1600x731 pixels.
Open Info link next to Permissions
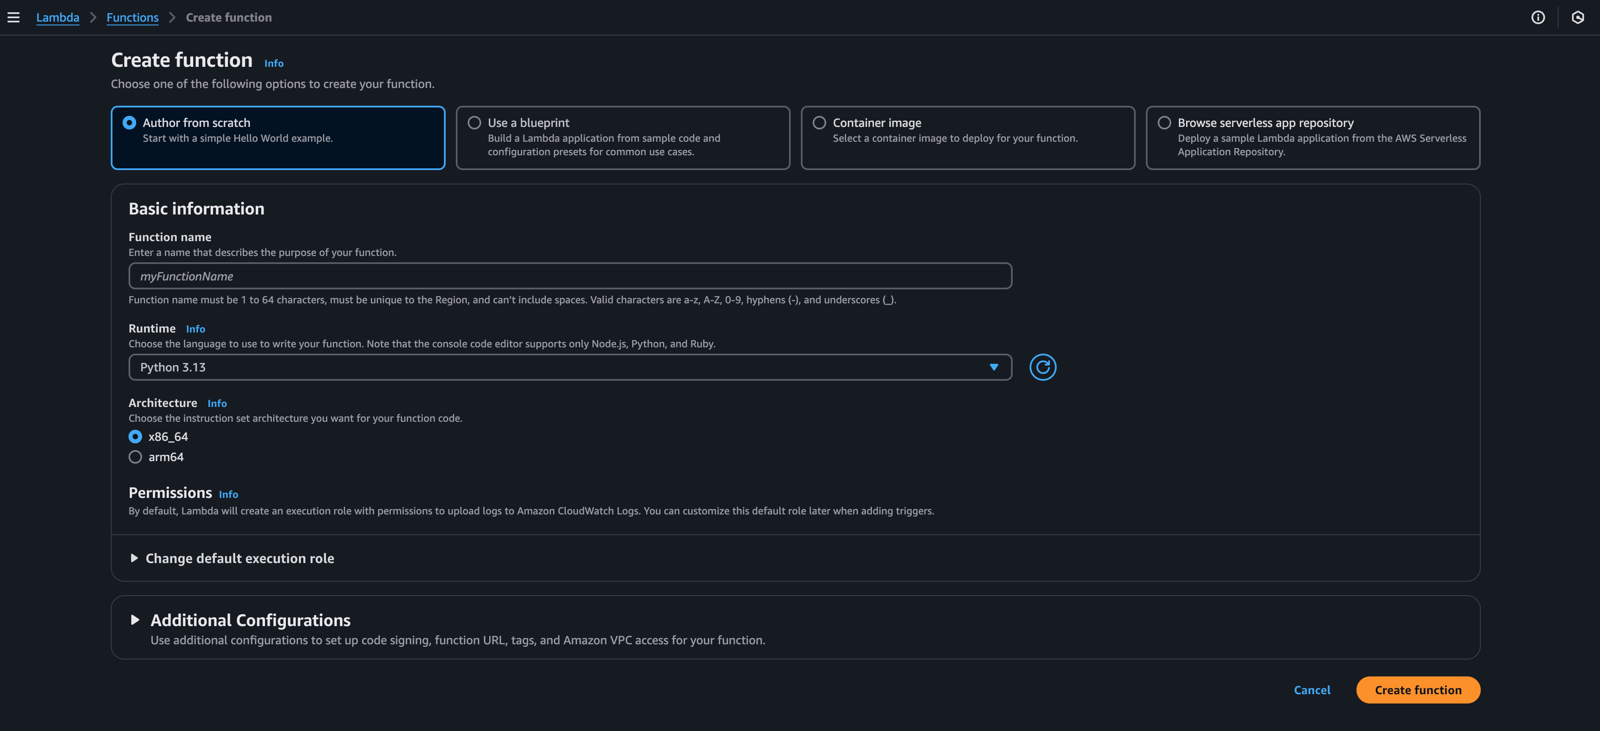[x=228, y=495]
